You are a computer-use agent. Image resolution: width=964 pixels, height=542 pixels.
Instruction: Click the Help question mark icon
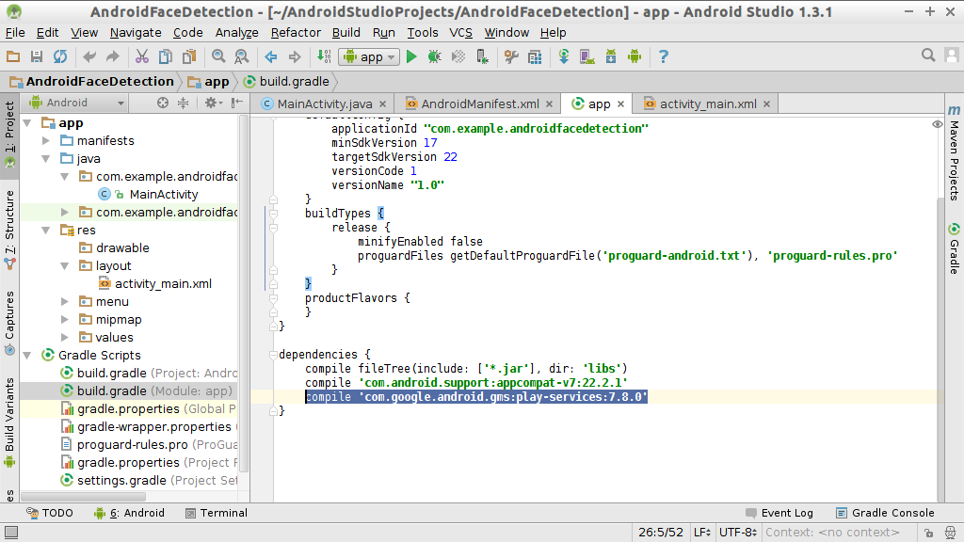pyautogui.click(x=664, y=57)
